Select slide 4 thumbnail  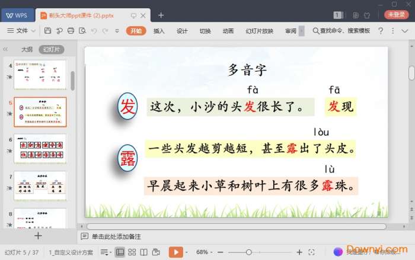pyautogui.click(x=40, y=75)
